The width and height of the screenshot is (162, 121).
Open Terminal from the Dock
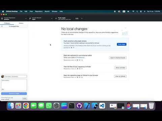72,106
